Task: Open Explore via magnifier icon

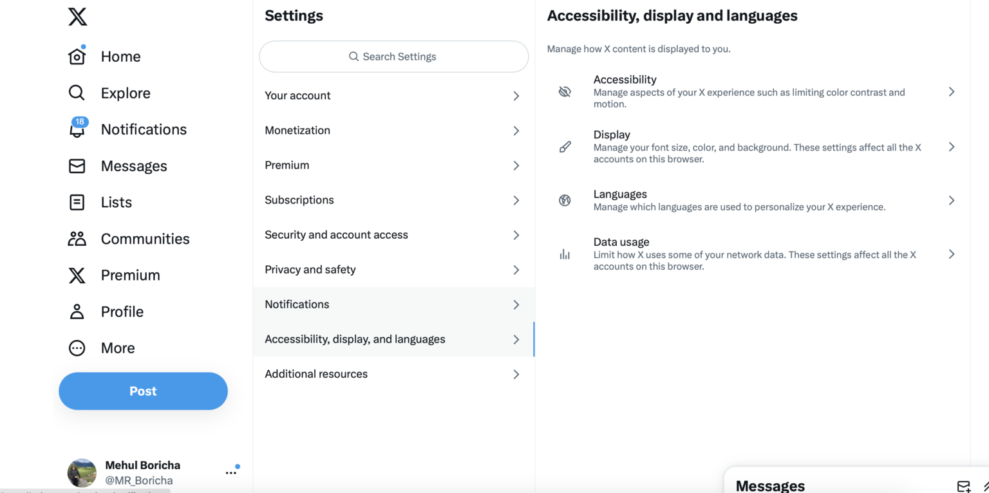Action: (77, 93)
